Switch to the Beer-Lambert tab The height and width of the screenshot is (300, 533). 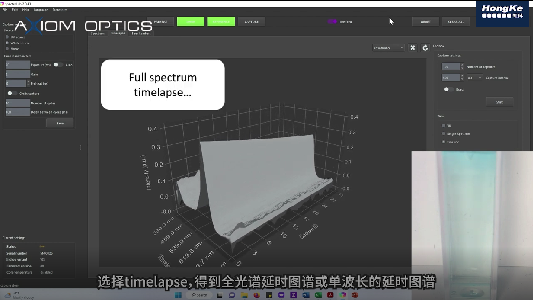point(141,33)
